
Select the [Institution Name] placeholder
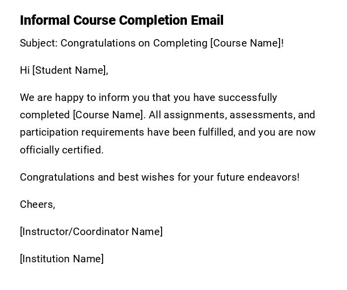(x=61, y=259)
